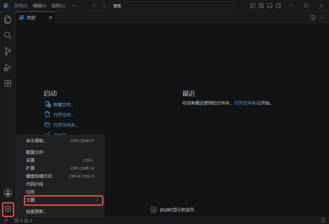Choose 配置文件 menu entry
The height and width of the screenshot is (224, 329).
60,152
